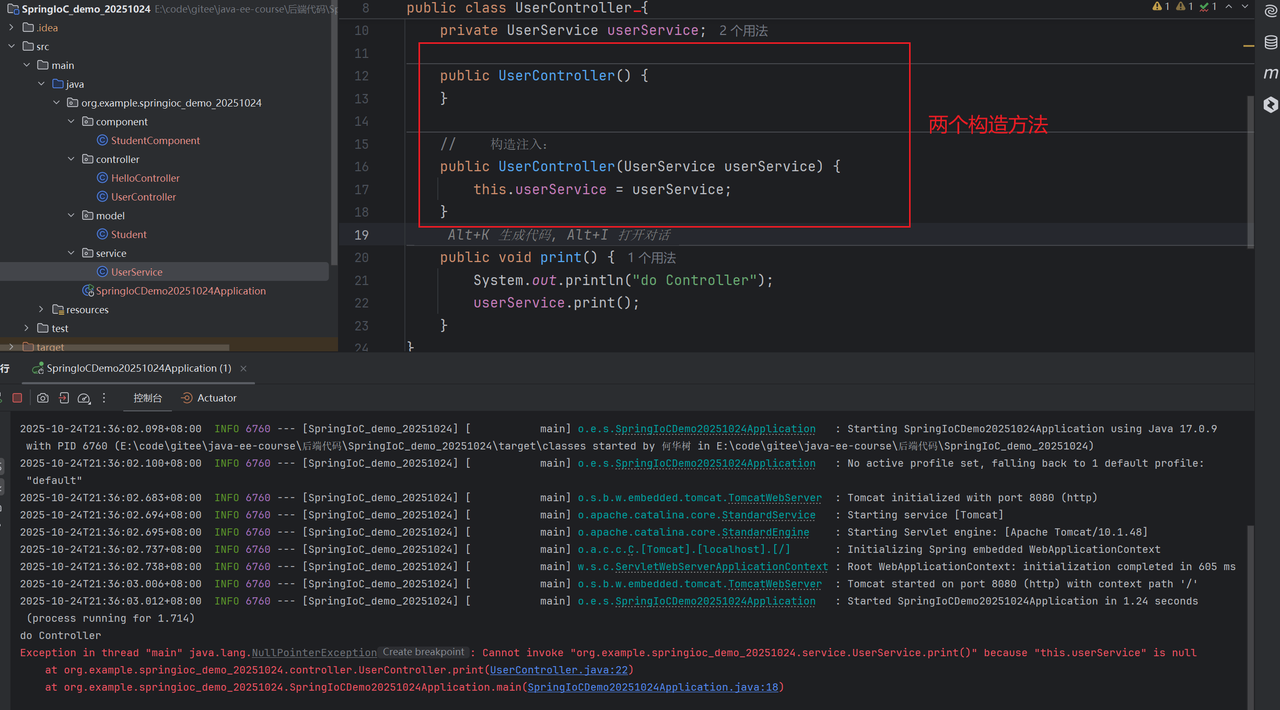Open the StudentComponent class in project tree
Screen dimensions: 1280x710
click(155, 140)
